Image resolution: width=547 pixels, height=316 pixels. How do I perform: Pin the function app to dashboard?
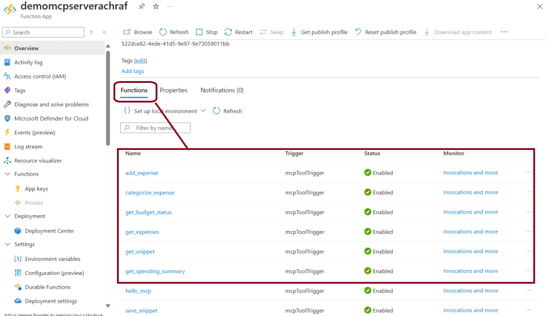coord(142,6)
